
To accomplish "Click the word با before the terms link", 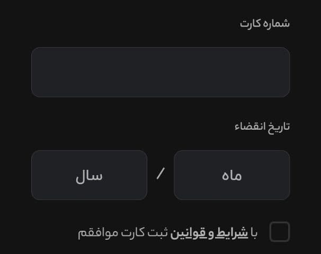I will pyautogui.click(x=254, y=233).
